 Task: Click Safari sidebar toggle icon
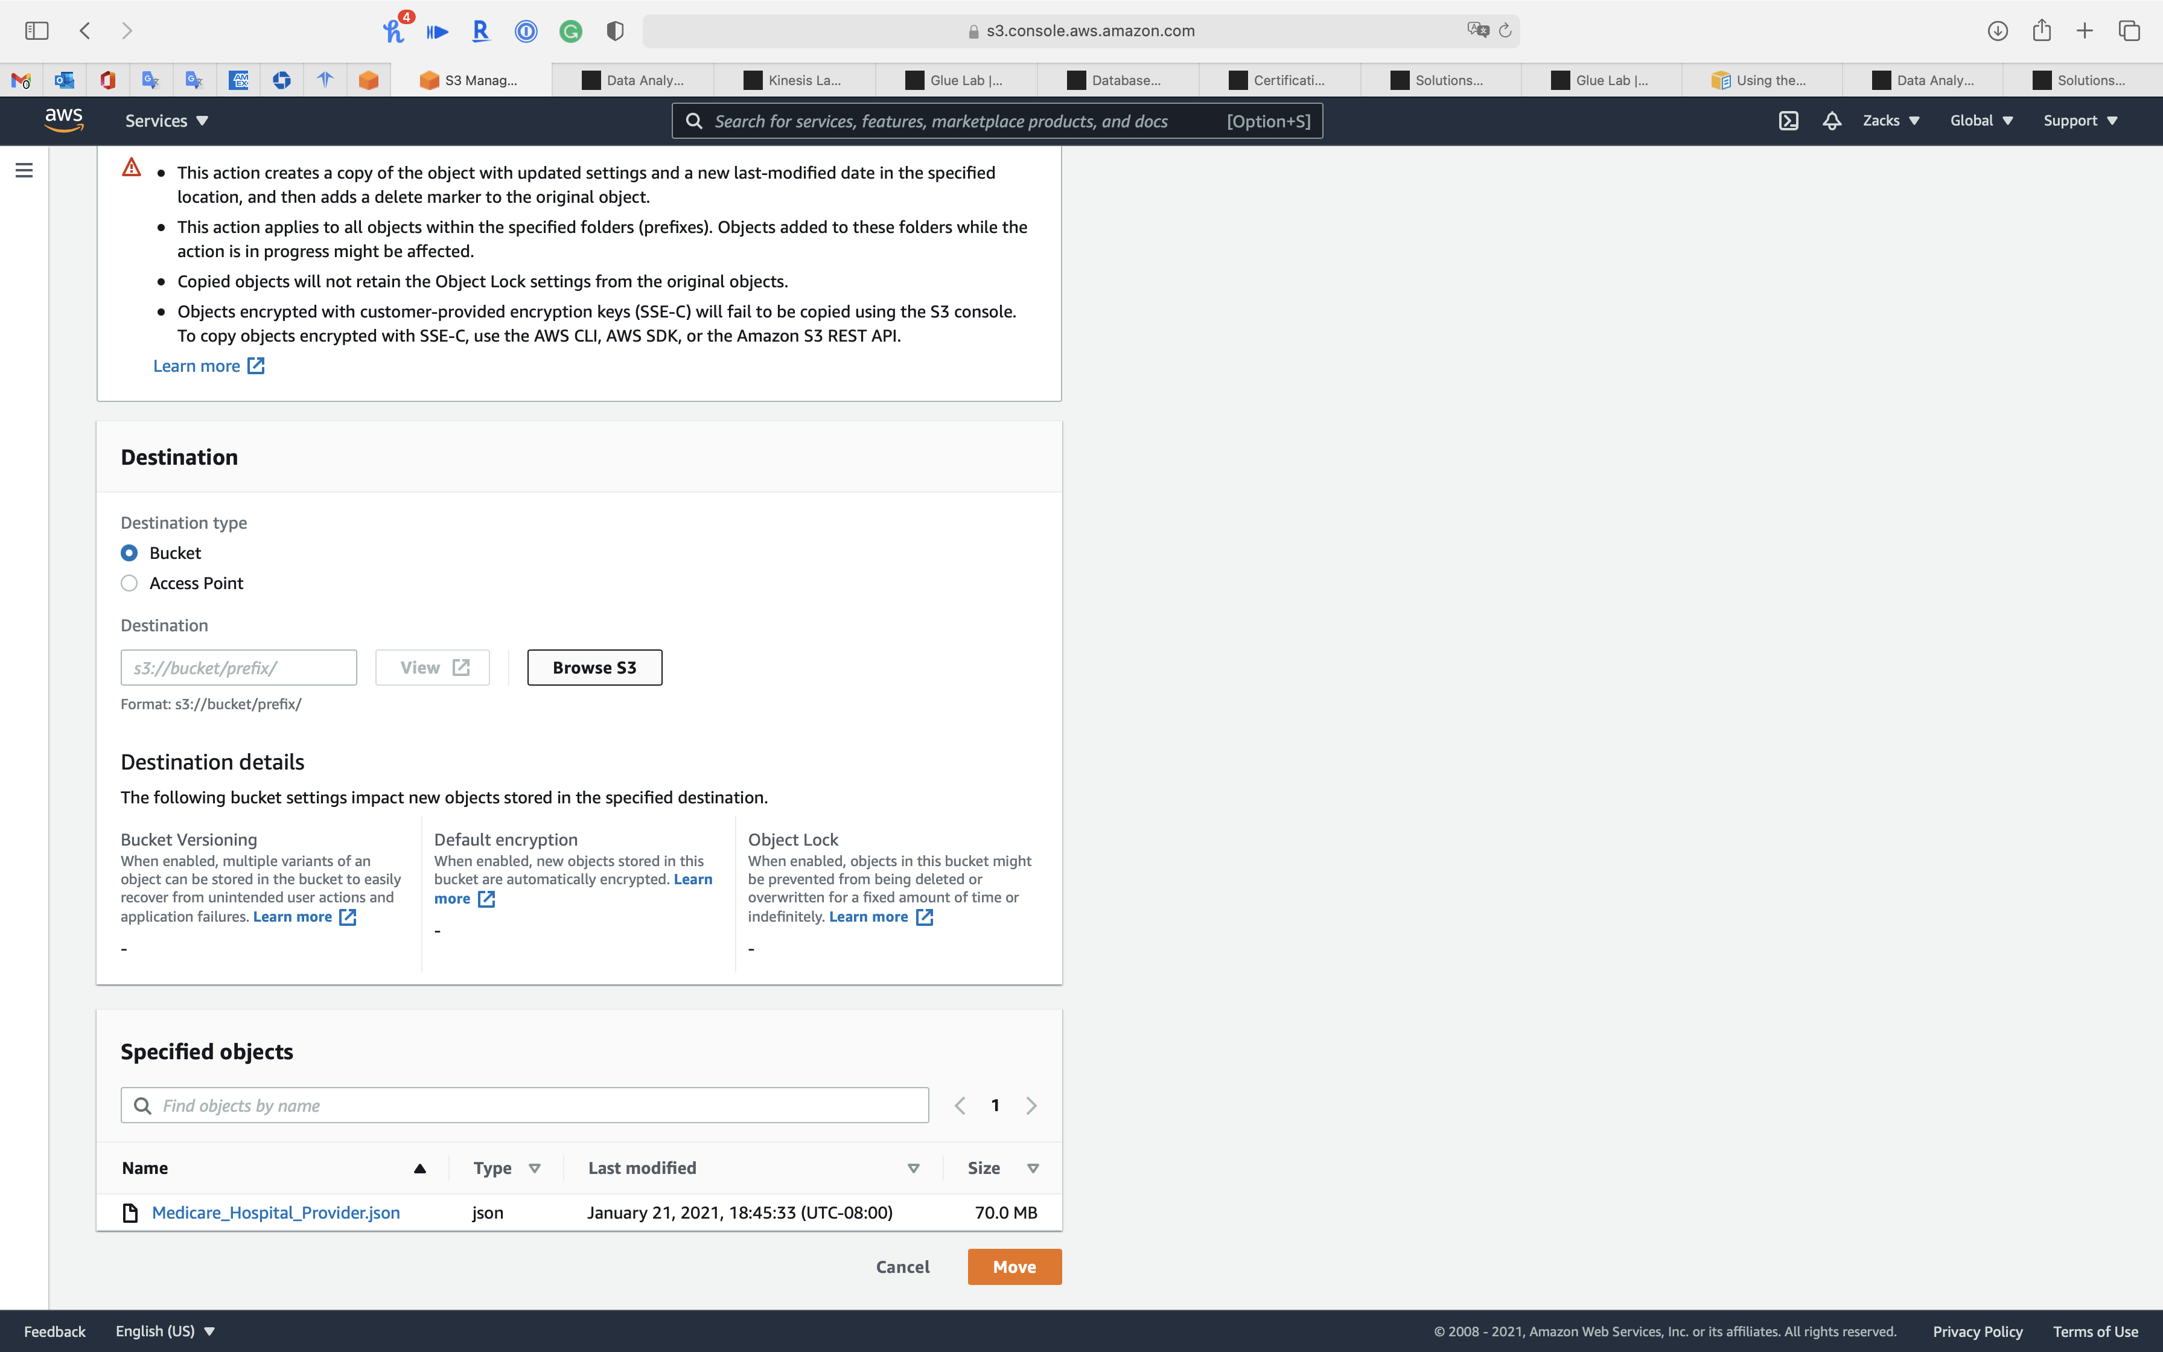(x=37, y=30)
